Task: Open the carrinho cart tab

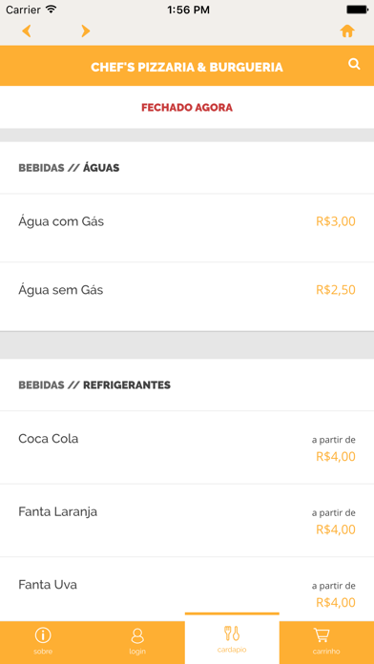Action: coord(326,642)
